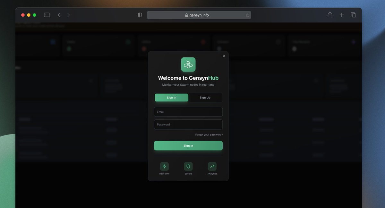The image size is (385, 208).
Task: Click the Analytics trending arrow icon
Action: (x=212, y=166)
